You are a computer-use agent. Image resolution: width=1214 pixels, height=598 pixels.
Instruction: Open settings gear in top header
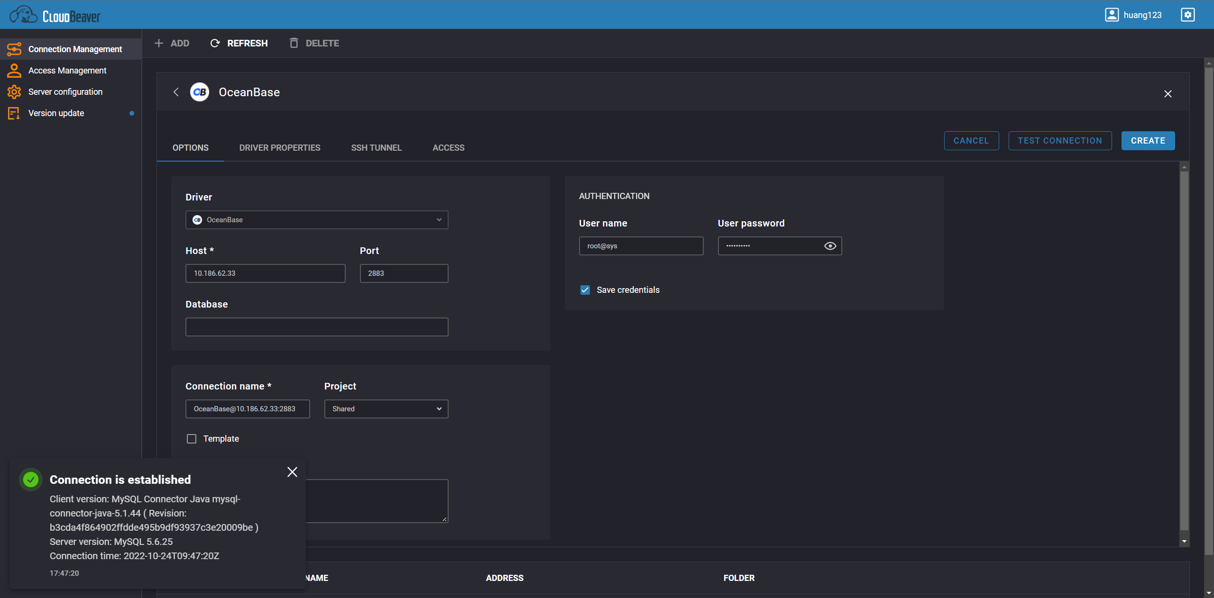pos(1187,15)
